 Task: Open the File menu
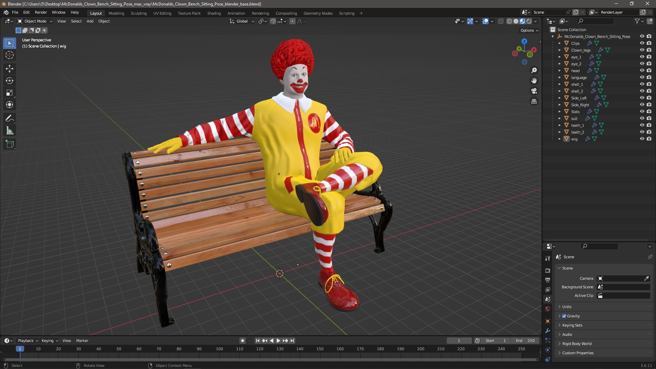click(x=15, y=12)
